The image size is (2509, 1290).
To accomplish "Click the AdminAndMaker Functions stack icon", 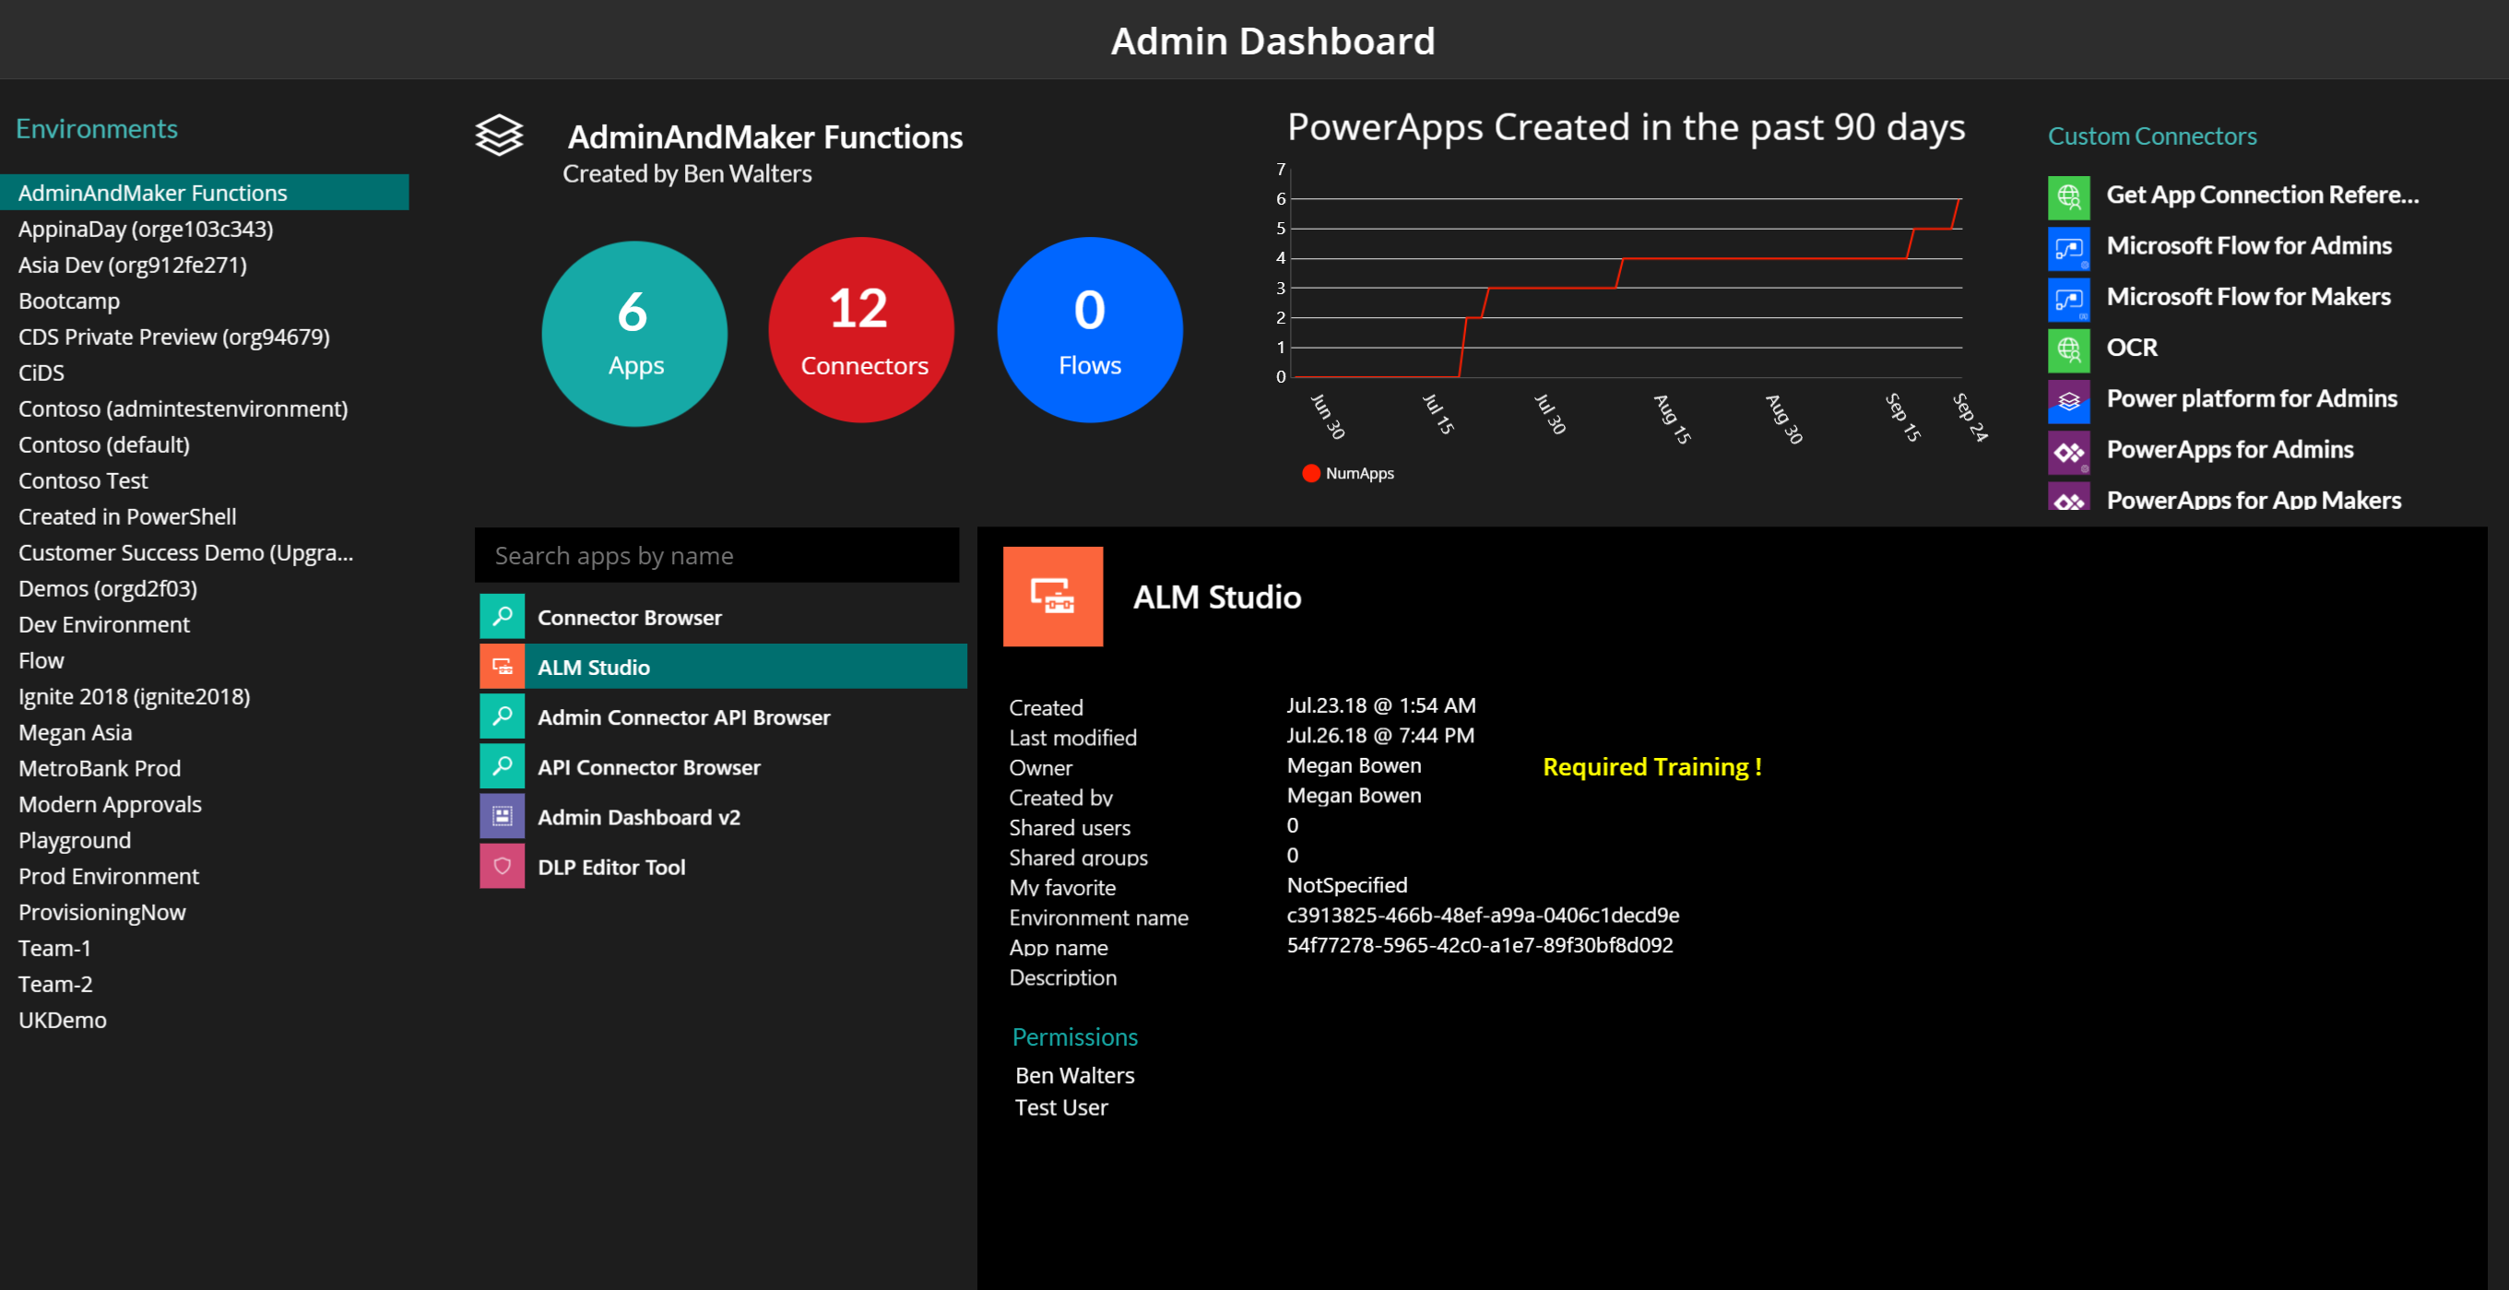I will [x=500, y=136].
